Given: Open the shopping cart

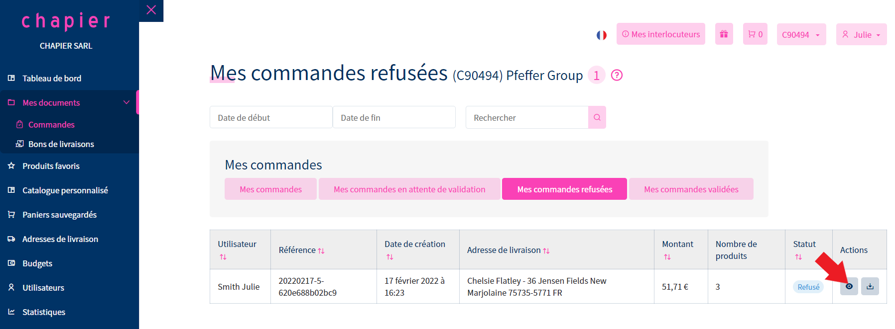Looking at the screenshot, I should click(755, 34).
